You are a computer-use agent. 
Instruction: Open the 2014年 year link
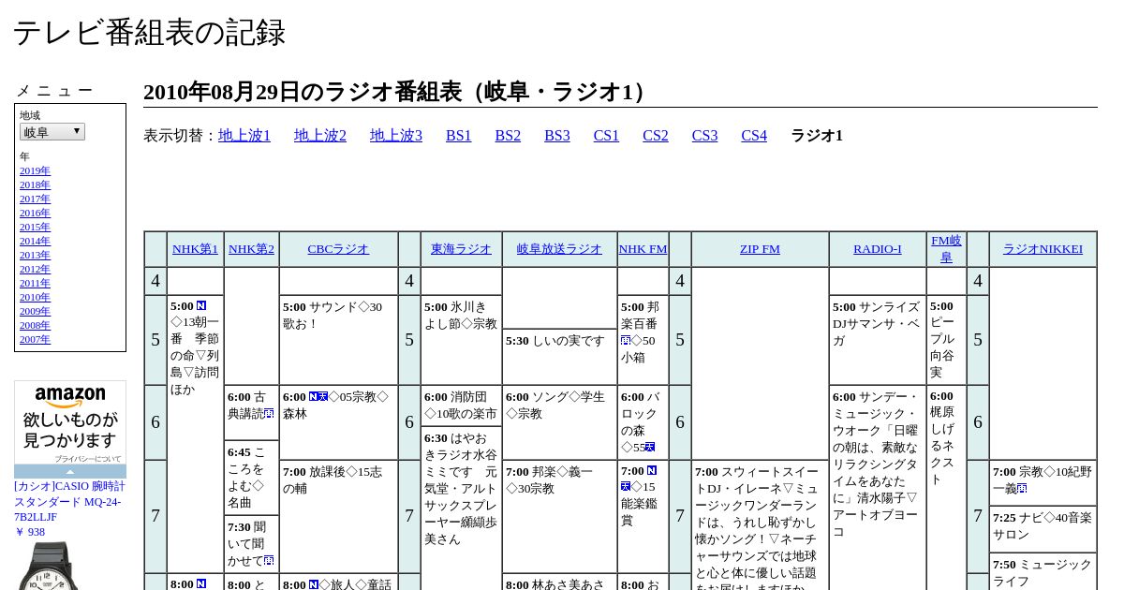tap(35, 241)
